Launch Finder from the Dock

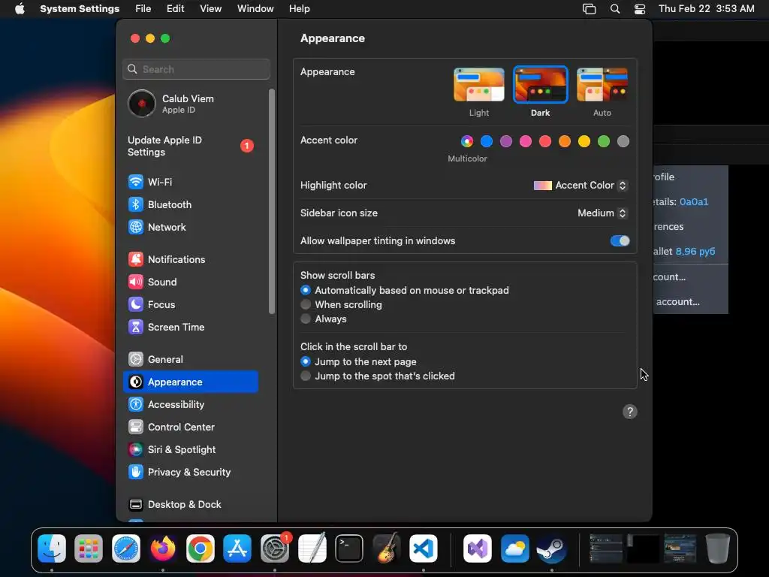pyautogui.click(x=52, y=548)
